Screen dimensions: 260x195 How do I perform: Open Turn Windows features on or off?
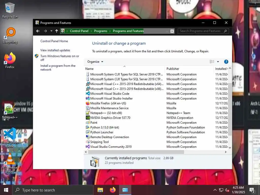coord(60,58)
